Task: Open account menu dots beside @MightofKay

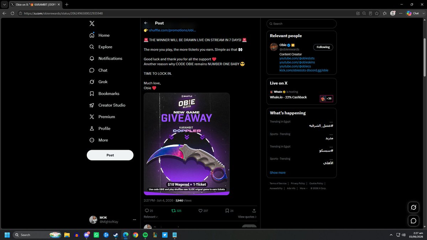Action: [x=135, y=220]
